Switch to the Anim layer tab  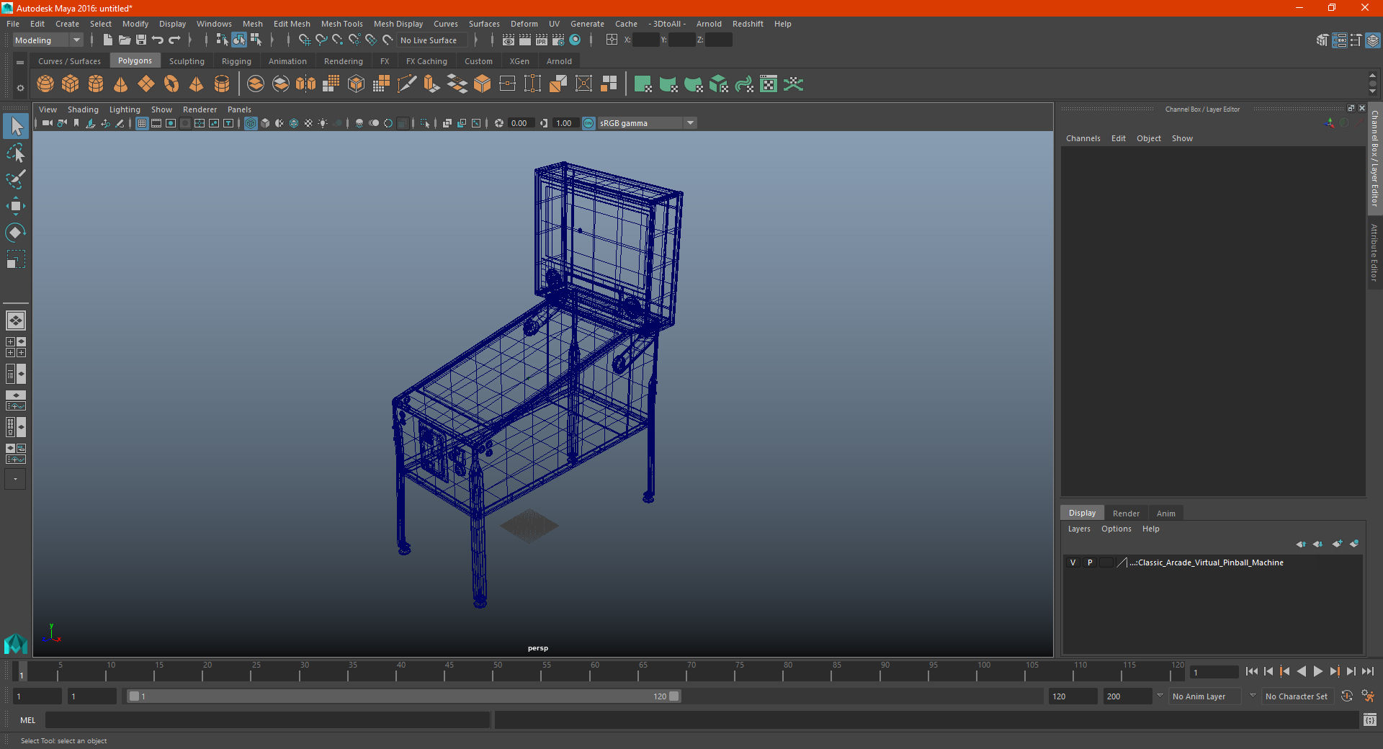point(1165,513)
